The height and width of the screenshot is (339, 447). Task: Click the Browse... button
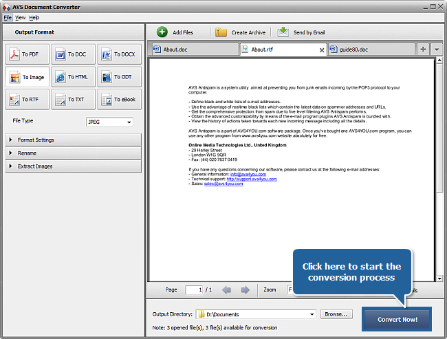336,314
